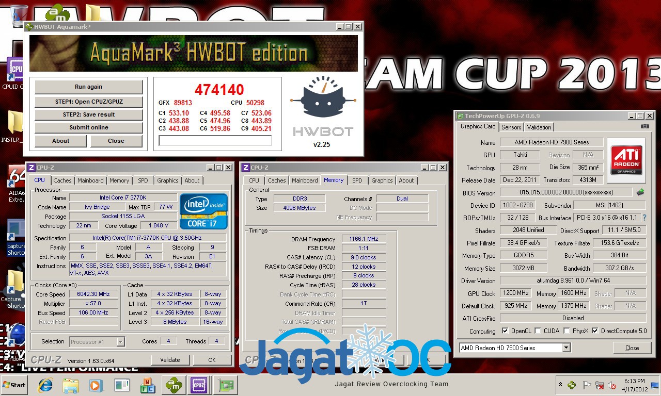Click Run again in AquaMark

point(89,87)
